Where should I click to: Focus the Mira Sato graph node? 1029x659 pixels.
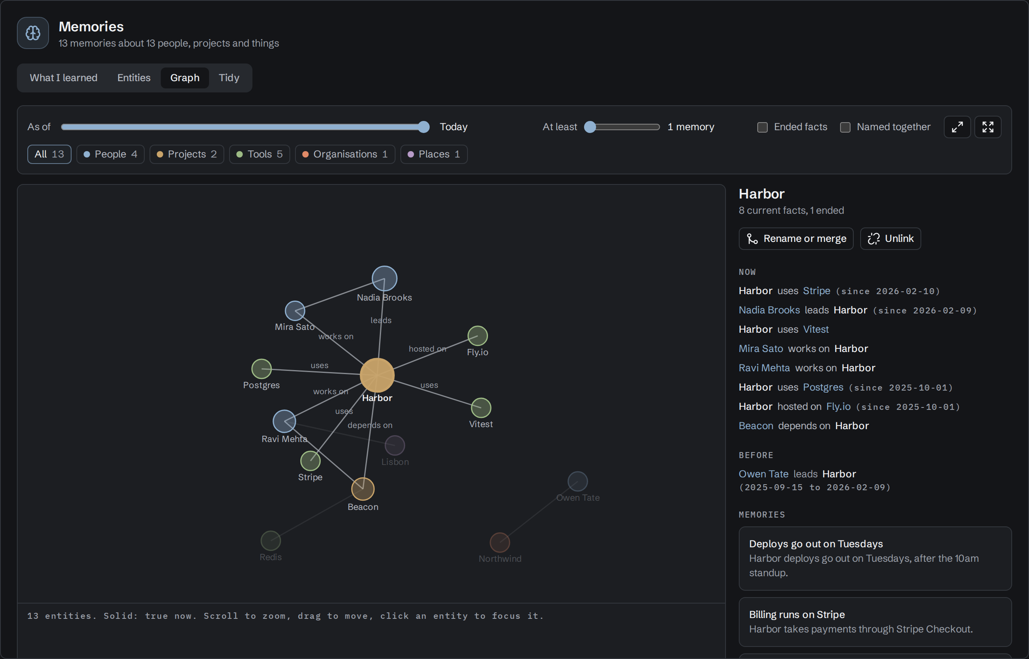click(x=295, y=311)
